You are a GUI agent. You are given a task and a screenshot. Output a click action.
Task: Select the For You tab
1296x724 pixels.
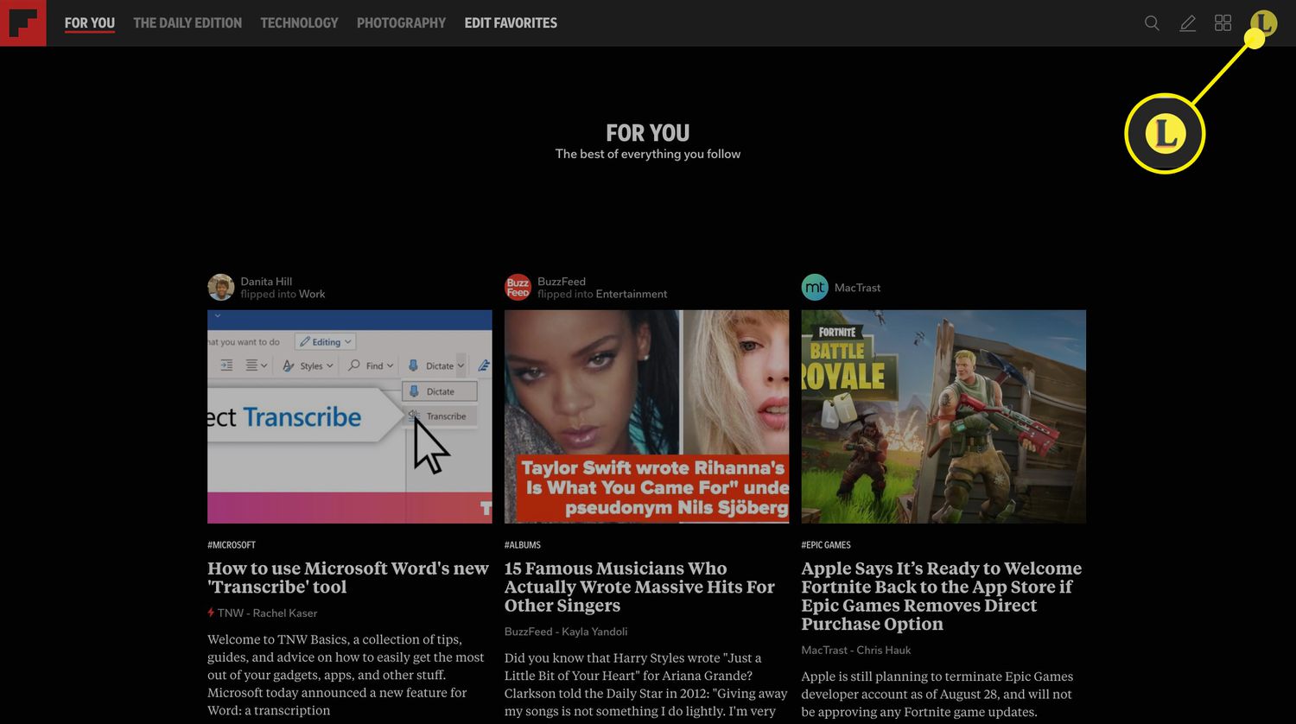[x=89, y=23]
